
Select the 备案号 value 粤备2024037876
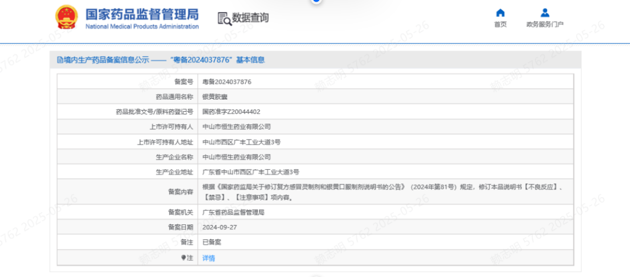[227, 82]
